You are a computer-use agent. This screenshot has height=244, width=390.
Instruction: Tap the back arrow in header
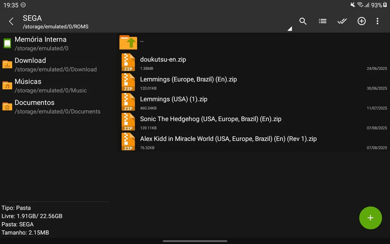coord(11,21)
